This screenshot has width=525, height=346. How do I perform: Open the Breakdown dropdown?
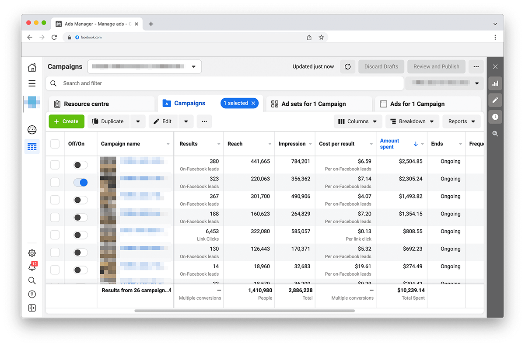click(412, 121)
